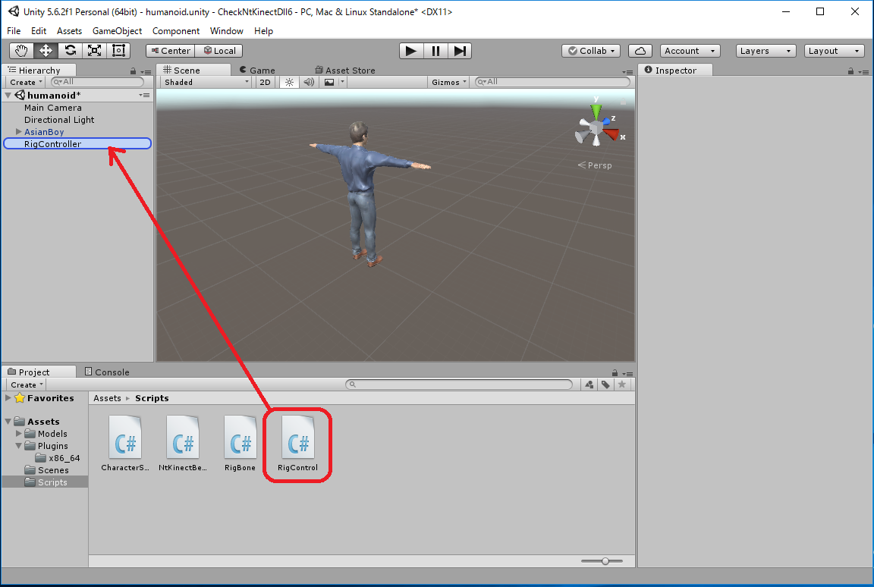Click the Step forward button
Image resolution: width=874 pixels, height=587 pixels.
click(x=460, y=51)
